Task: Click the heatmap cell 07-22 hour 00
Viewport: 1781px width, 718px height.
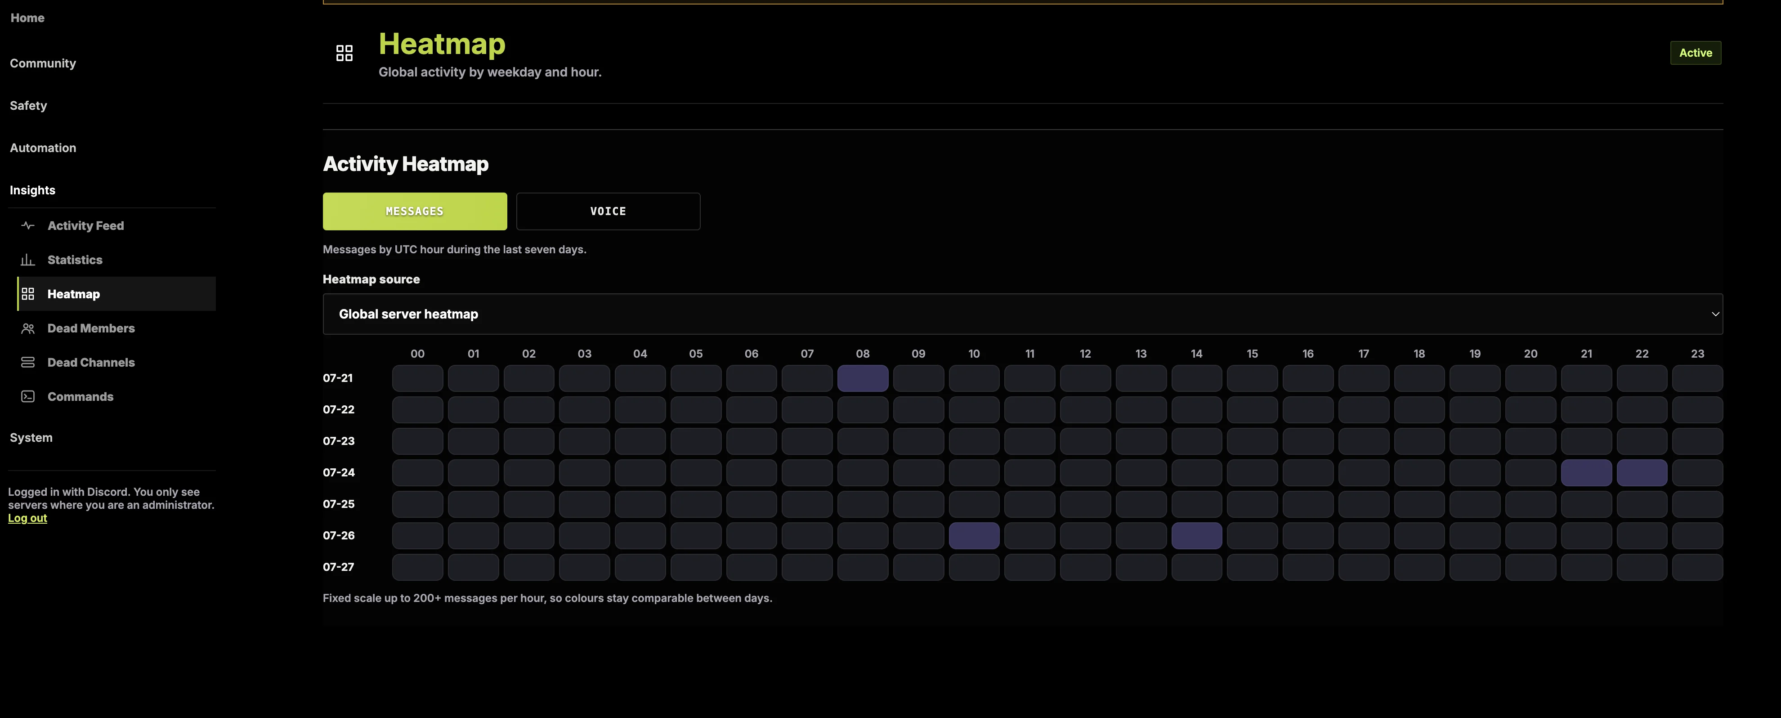Action: click(x=418, y=410)
